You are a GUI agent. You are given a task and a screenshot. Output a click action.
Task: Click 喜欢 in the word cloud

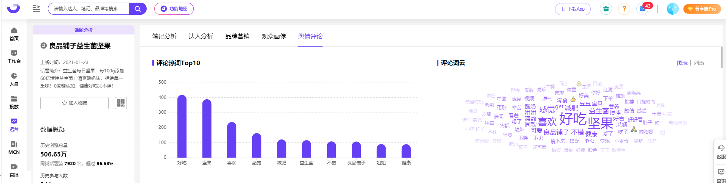coord(547,122)
